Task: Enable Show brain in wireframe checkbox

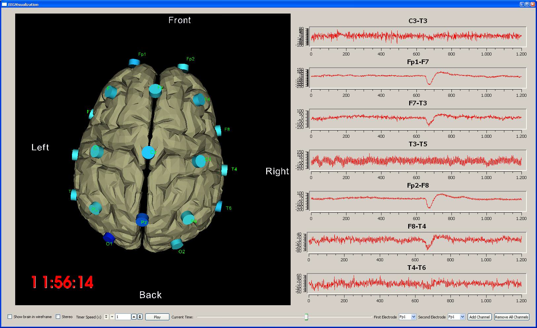Action: [x=10, y=317]
